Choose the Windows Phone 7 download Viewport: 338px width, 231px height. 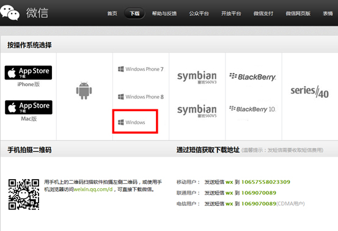[x=141, y=69]
